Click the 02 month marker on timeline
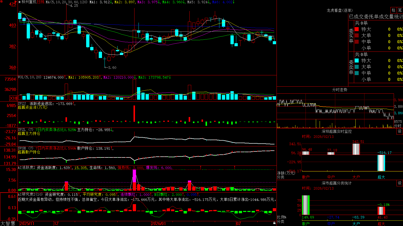The image size is (403, 226). click(x=238, y=223)
